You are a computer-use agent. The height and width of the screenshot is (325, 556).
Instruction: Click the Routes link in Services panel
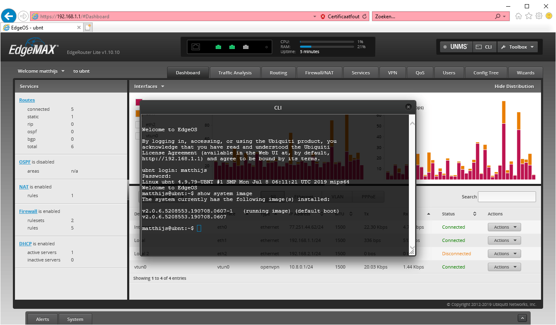tap(27, 100)
